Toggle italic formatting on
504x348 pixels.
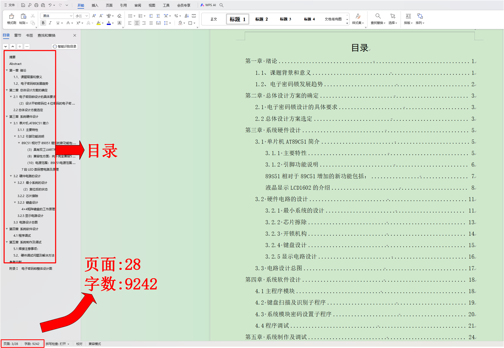pos(50,23)
